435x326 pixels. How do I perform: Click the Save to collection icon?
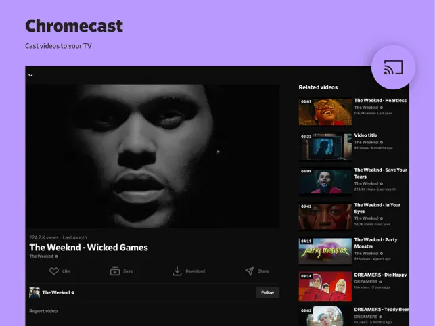pos(115,271)
